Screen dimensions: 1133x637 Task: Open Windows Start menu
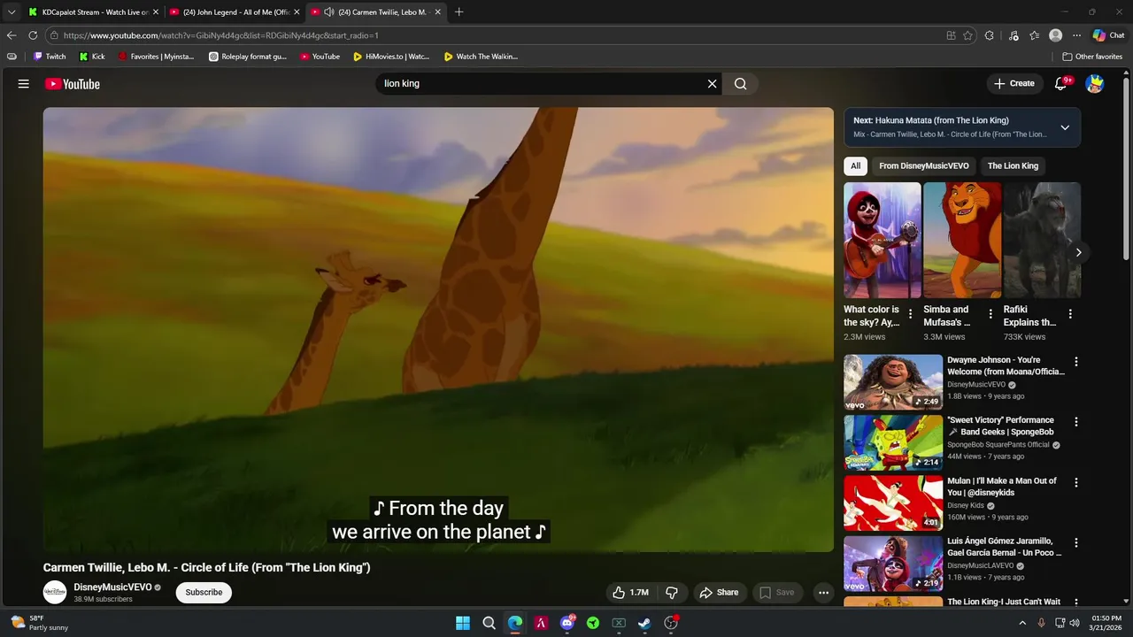point(463,623)
